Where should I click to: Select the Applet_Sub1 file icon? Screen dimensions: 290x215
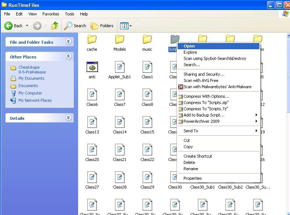(119, 67)
